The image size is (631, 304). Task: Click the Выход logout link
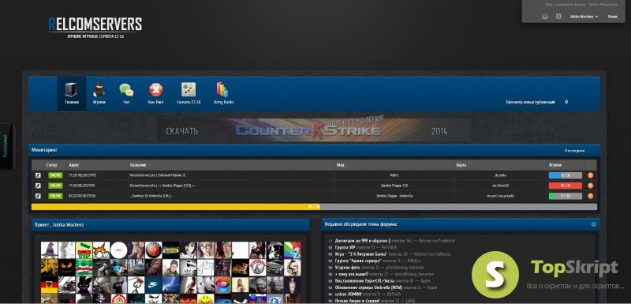pos(613,17)
